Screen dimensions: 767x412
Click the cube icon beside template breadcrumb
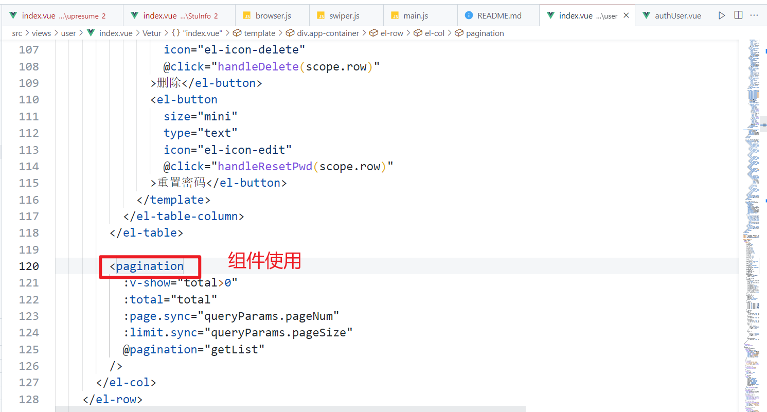point(237,33)
